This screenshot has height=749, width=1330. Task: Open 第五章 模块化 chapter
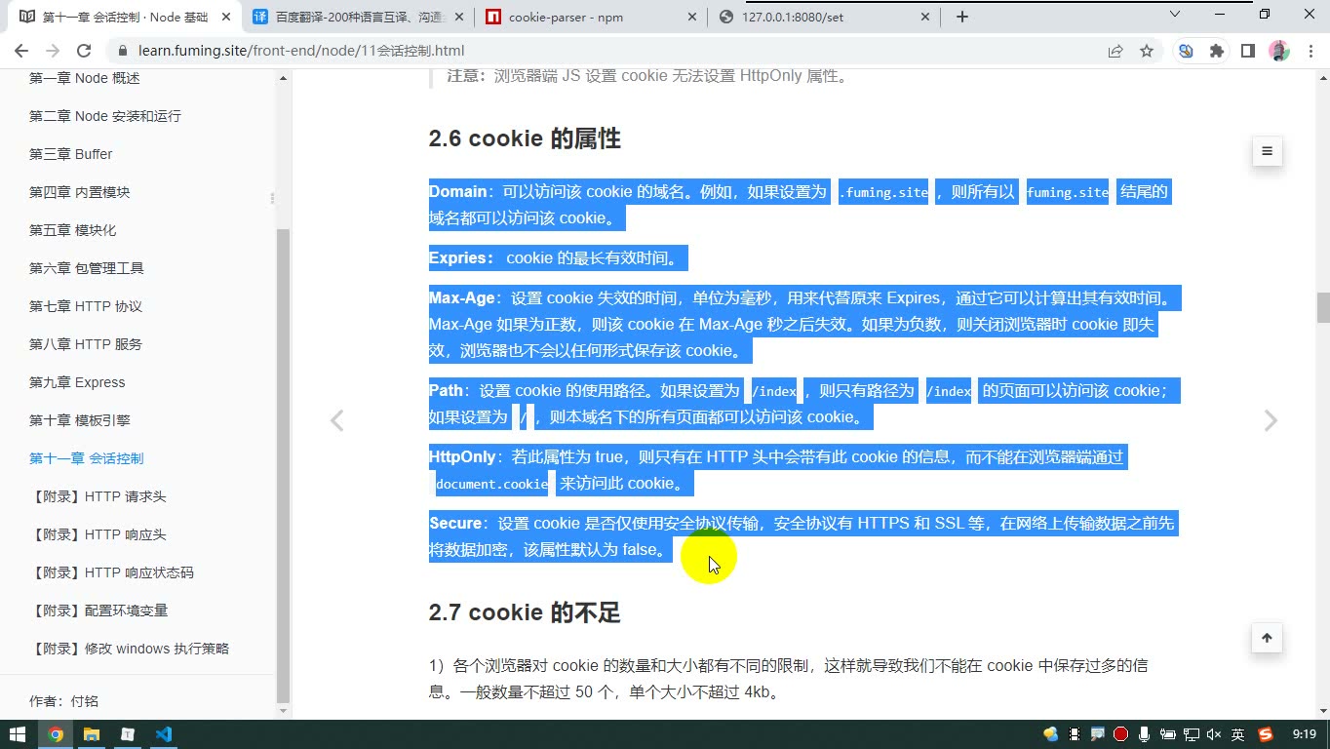72,230
